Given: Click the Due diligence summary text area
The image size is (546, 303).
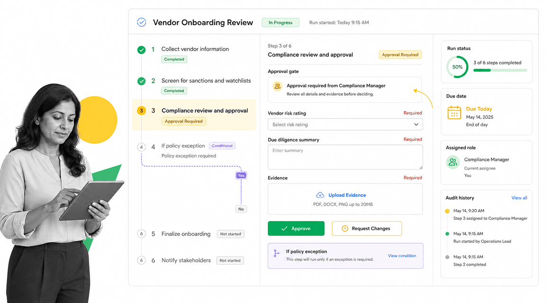Looking at the screenshot, I should click(345, 157).
